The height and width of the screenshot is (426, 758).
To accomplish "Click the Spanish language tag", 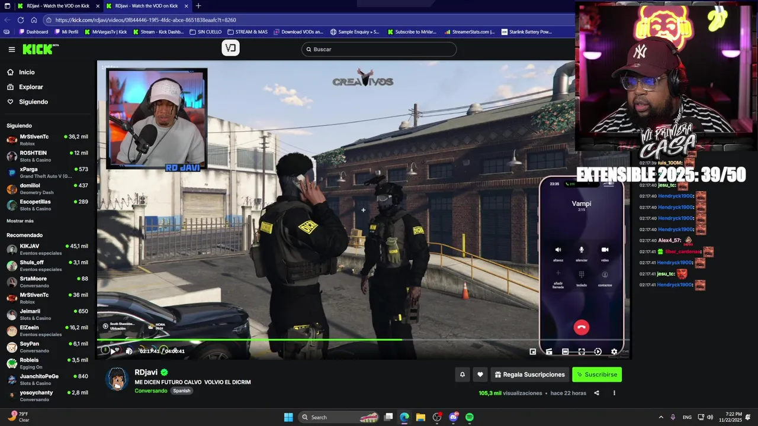I will [182, 390].
